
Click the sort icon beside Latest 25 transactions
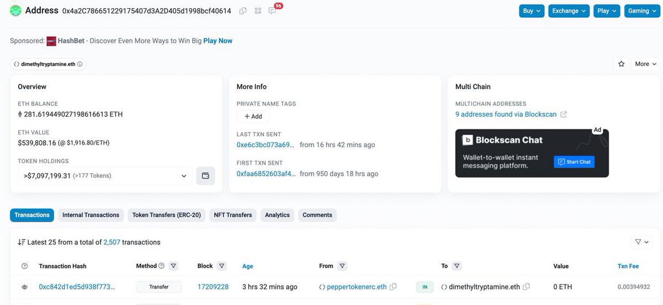coord(22,242)
